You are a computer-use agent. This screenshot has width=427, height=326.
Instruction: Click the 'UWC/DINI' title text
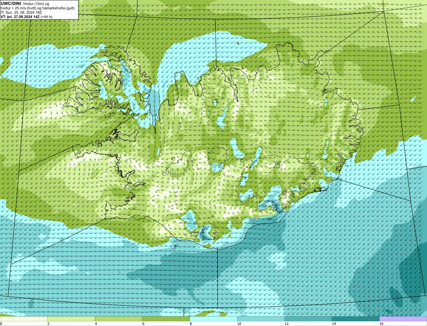(11, 3)
